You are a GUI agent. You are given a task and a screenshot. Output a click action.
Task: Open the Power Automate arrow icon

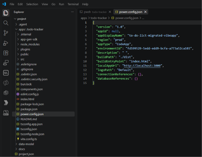point(6,103)
